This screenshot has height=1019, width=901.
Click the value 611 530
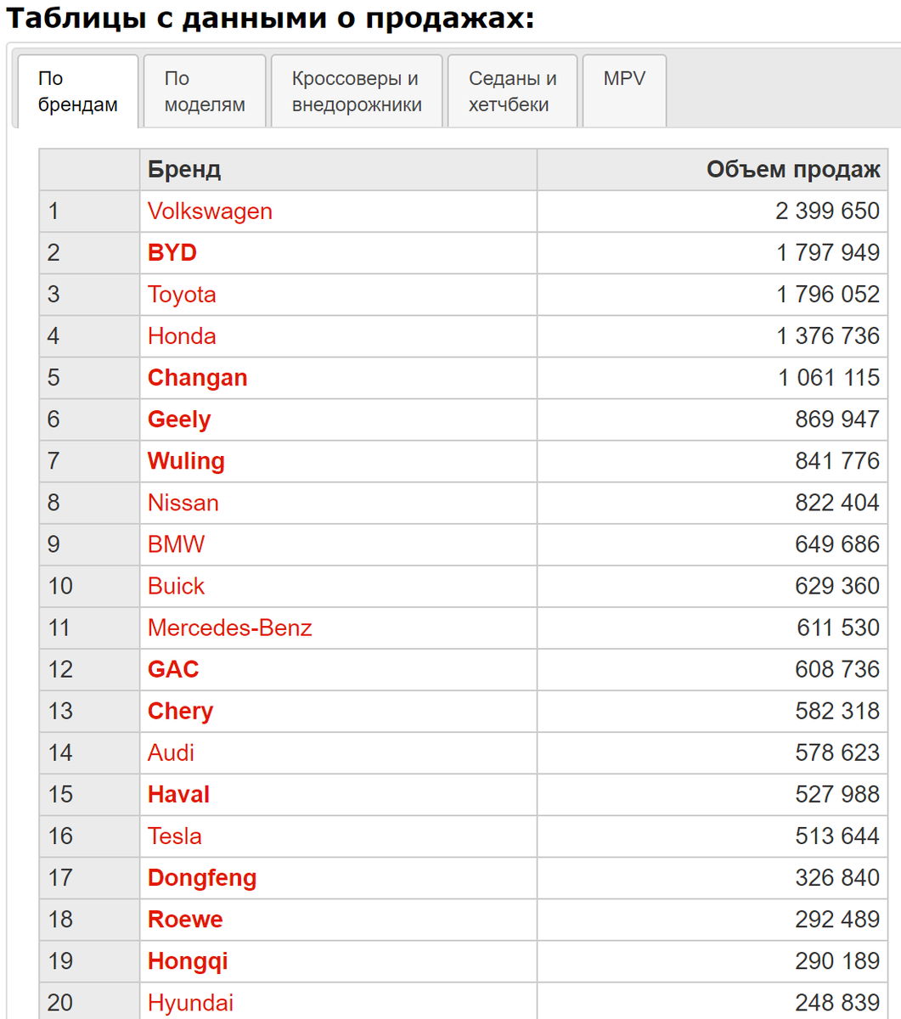838,628
